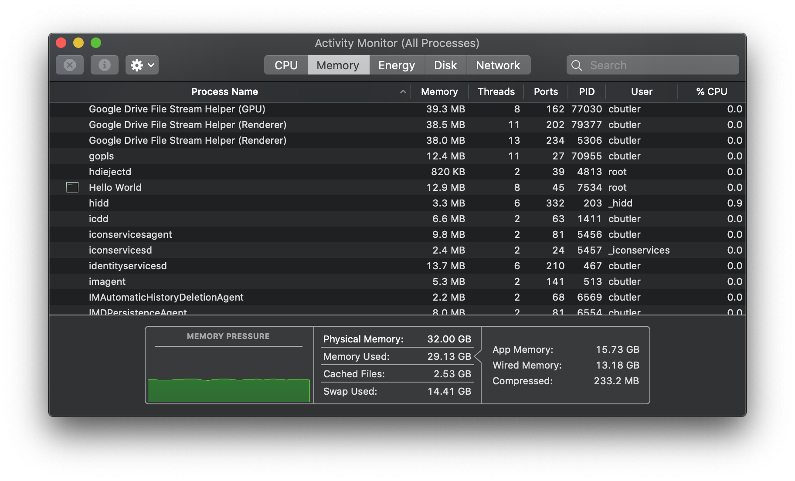Viewport: 795px width, 481px height.
Task: Switch to the CPU tab
Action: coord(286,65)
